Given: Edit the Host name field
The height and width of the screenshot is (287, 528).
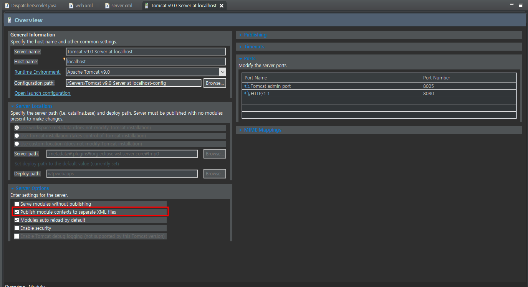Looking at the screenshot, I should coord(146,61).
